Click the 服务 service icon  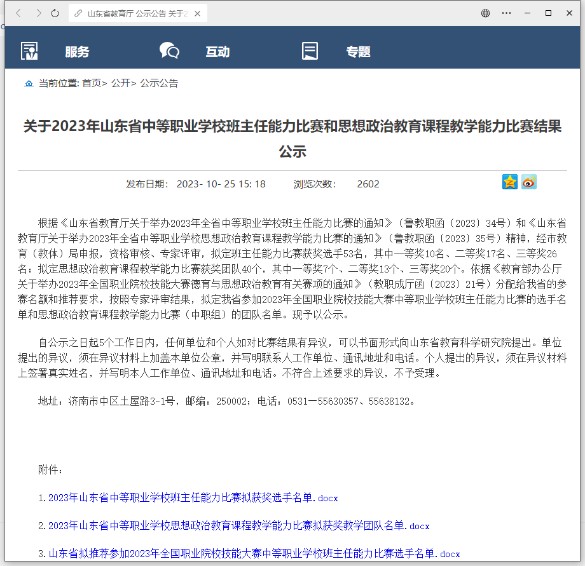tap(29, 51)
